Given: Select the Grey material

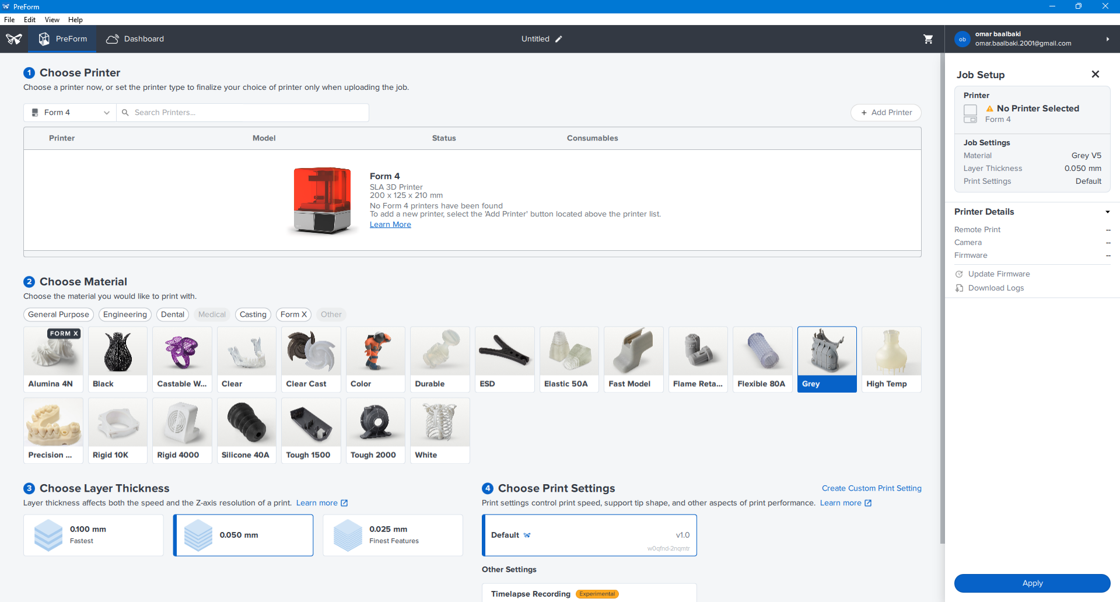Looking at the screenshot, I should pos(827,359).
